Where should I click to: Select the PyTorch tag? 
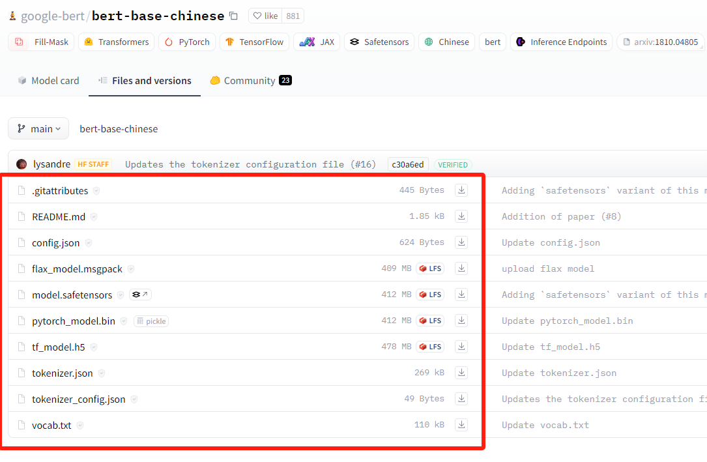point(186,42)
